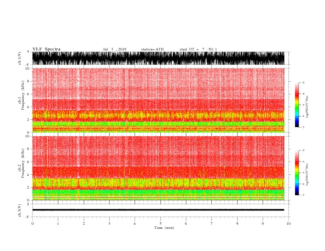Click the bottom time axis tick label "10"
This screenshot has width=325, height=251.
point(288,224)
